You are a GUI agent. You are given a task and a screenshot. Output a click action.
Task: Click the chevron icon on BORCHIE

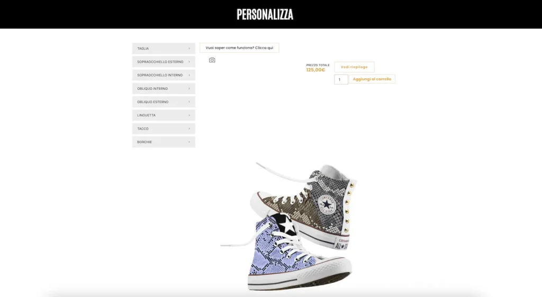[189, 142]
